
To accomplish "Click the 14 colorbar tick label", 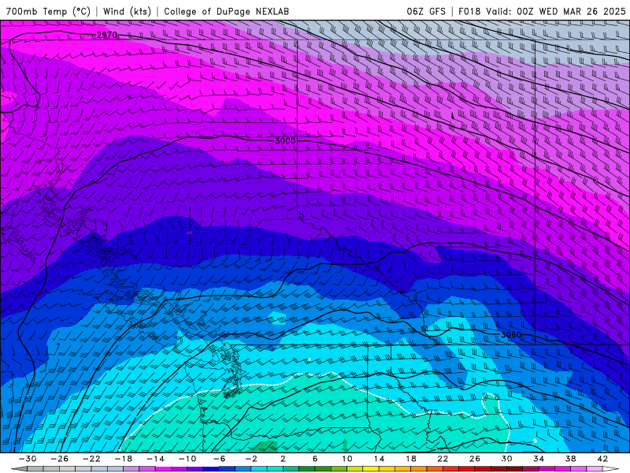I will pos(379,459).
